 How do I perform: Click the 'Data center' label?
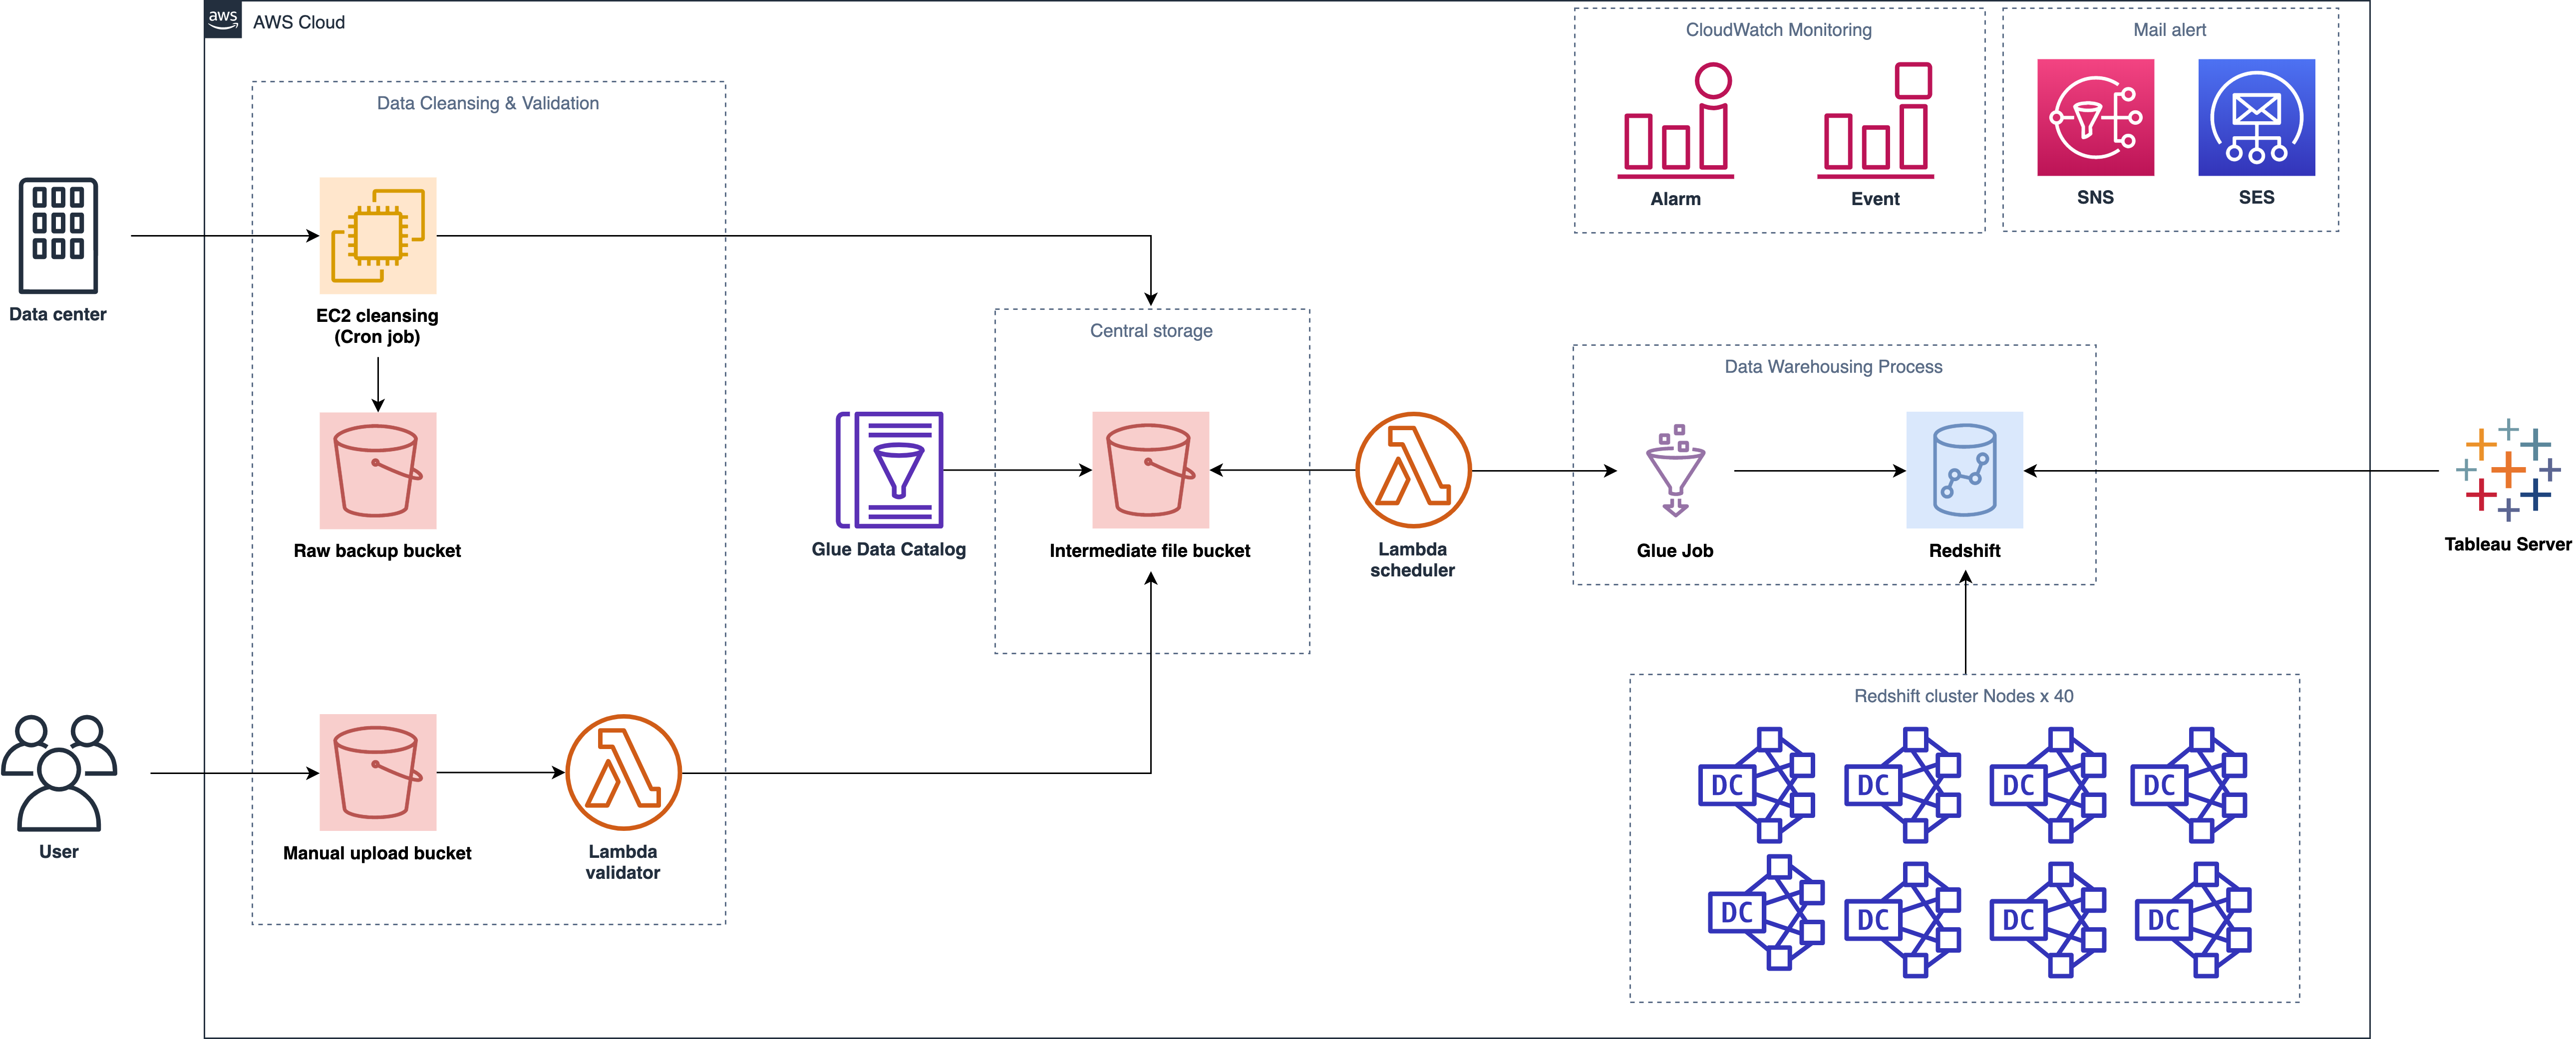[58, 315]
